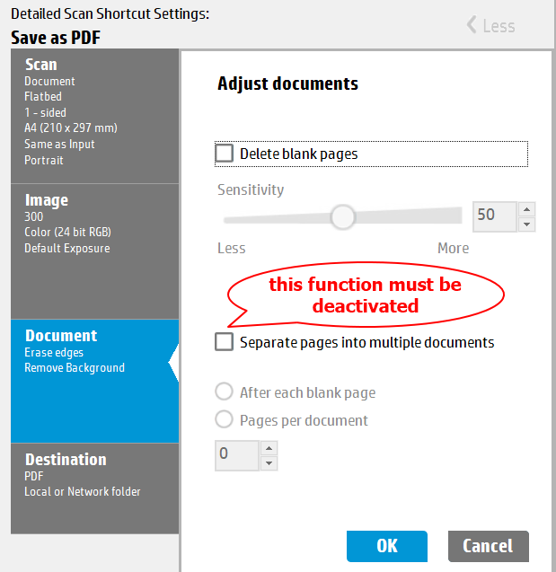Screen dimensions: 556x572
Task: Confirm settings with the OK button
Action: 386,546
